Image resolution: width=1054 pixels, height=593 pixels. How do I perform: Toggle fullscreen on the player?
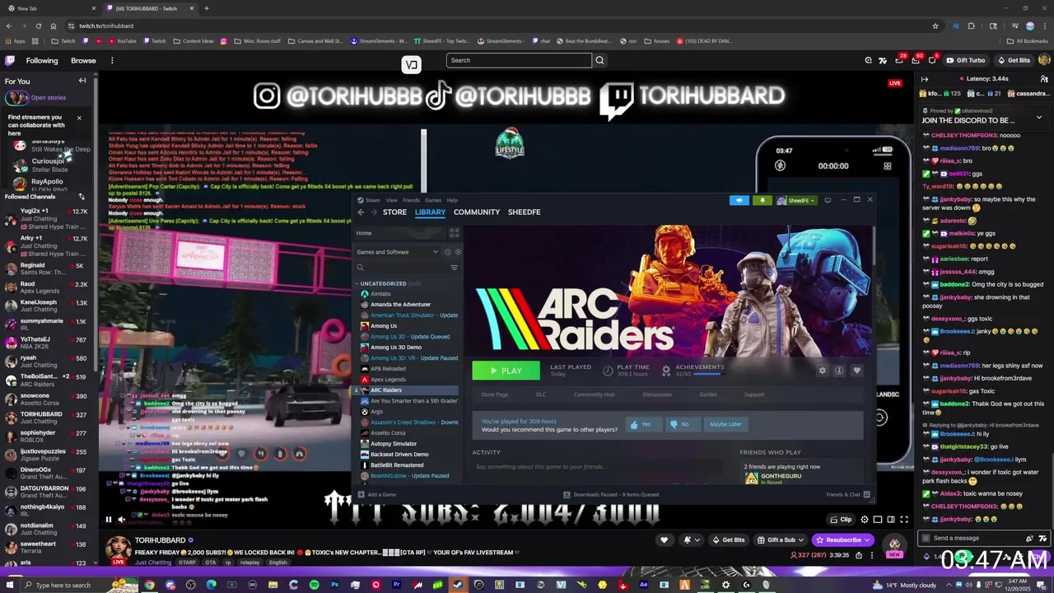[x=904, y=520]
